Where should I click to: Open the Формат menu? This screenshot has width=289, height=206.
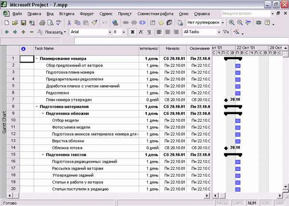(87, 14)
